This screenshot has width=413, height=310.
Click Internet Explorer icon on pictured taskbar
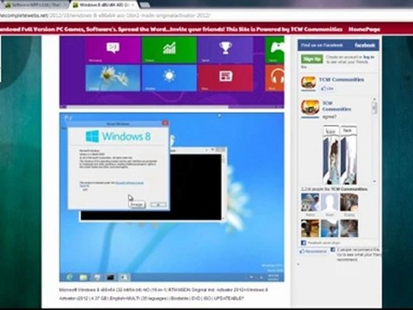tap(70, 277)
